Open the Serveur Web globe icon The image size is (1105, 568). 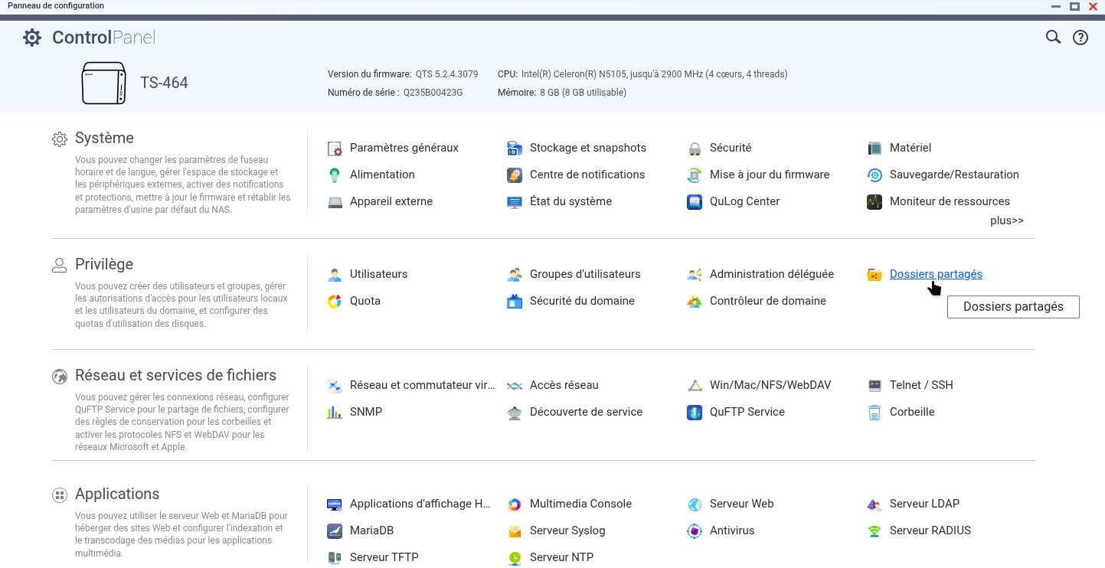pos(695,504)
